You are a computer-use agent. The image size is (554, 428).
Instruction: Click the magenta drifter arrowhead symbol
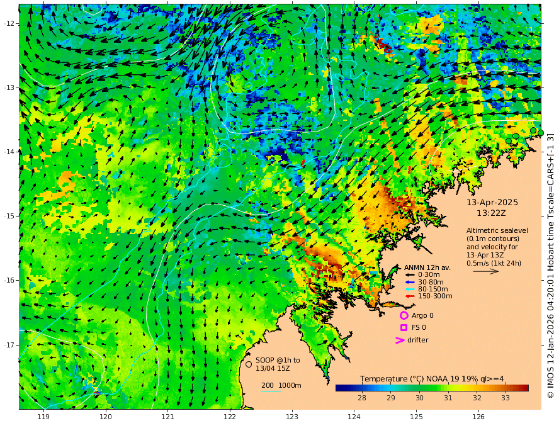[x=400, y=340]
